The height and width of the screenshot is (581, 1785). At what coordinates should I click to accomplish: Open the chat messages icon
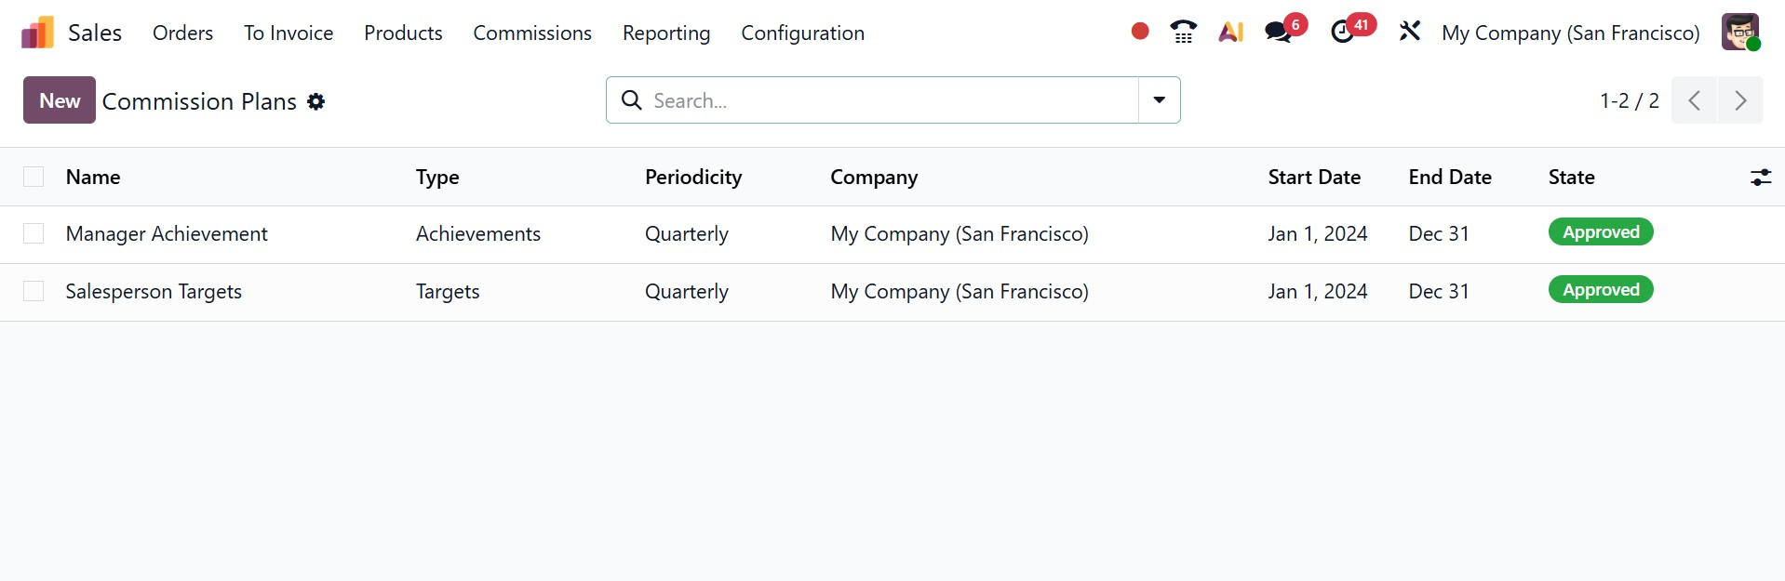[1279, 32]
